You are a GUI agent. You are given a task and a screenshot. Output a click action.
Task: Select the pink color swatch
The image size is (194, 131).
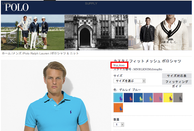pos(158,98)
